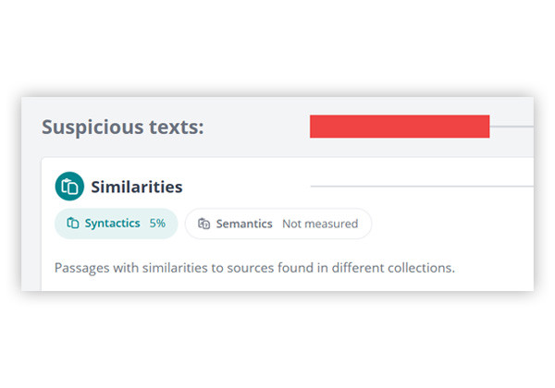This screenshot has height=388, width=555.
Task: Click the Syntactics copy icon
Action: point(73,224)
